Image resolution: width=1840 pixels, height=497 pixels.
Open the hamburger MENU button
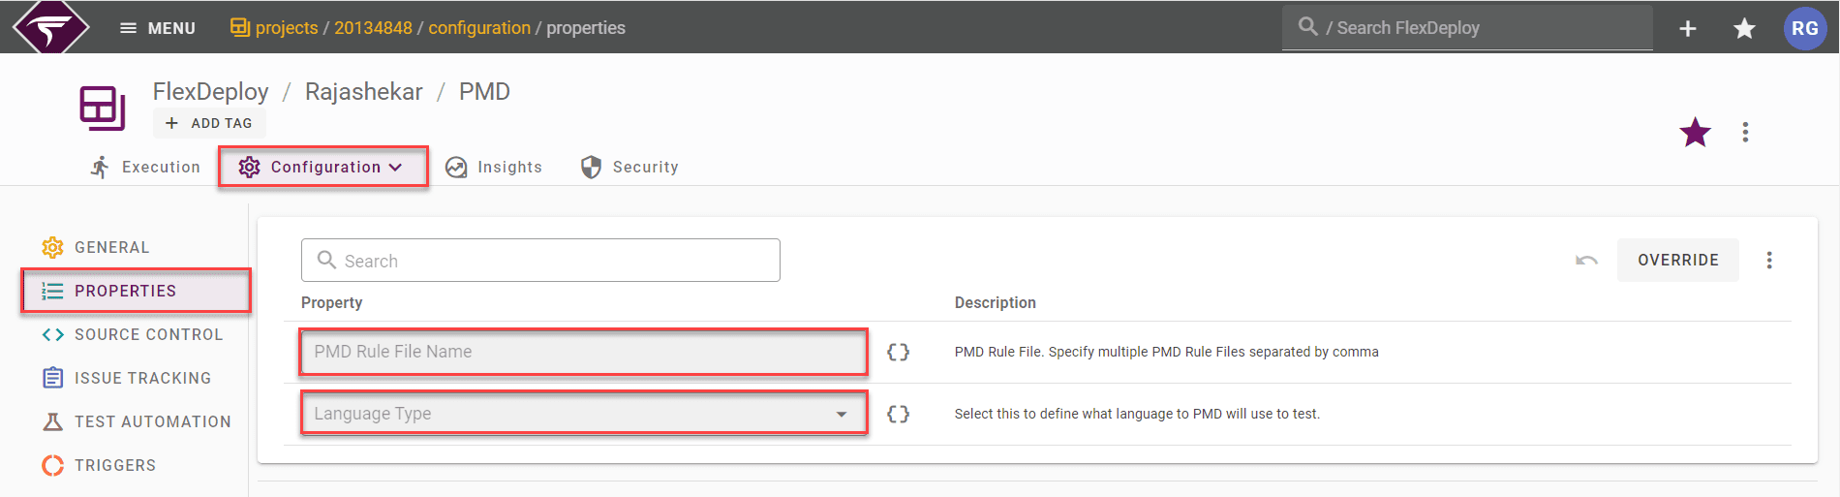pyautogui.click(x=157, y=28)
